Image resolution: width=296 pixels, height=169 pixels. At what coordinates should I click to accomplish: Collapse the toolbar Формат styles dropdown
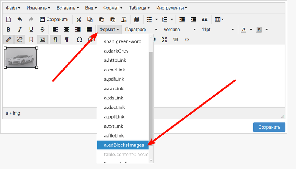[x=109, y=30]
